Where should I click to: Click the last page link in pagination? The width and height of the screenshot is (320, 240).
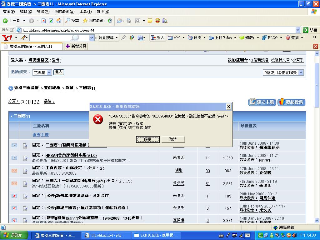coord(49,102)
